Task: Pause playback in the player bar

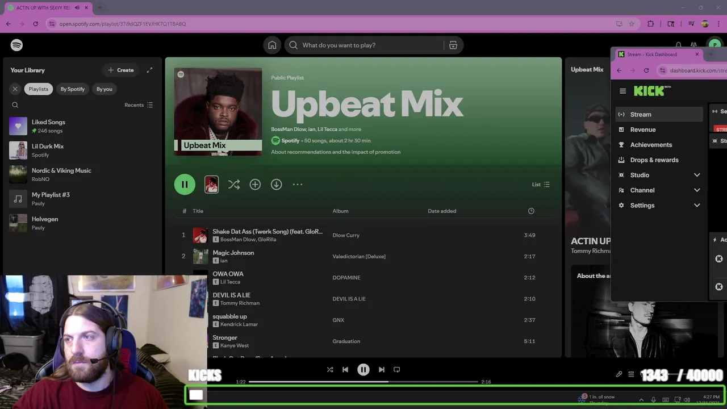Action: [363, 369]
